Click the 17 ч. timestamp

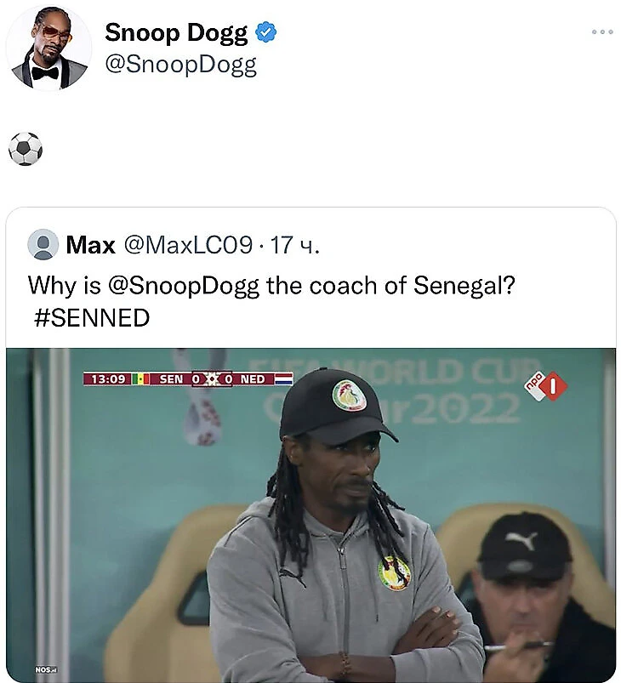294,245
